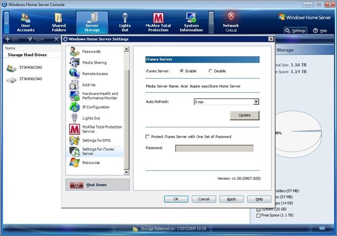Viewport: 337px width, 236px height.
Task: Click the Apply button
Action: pos(232,199)
